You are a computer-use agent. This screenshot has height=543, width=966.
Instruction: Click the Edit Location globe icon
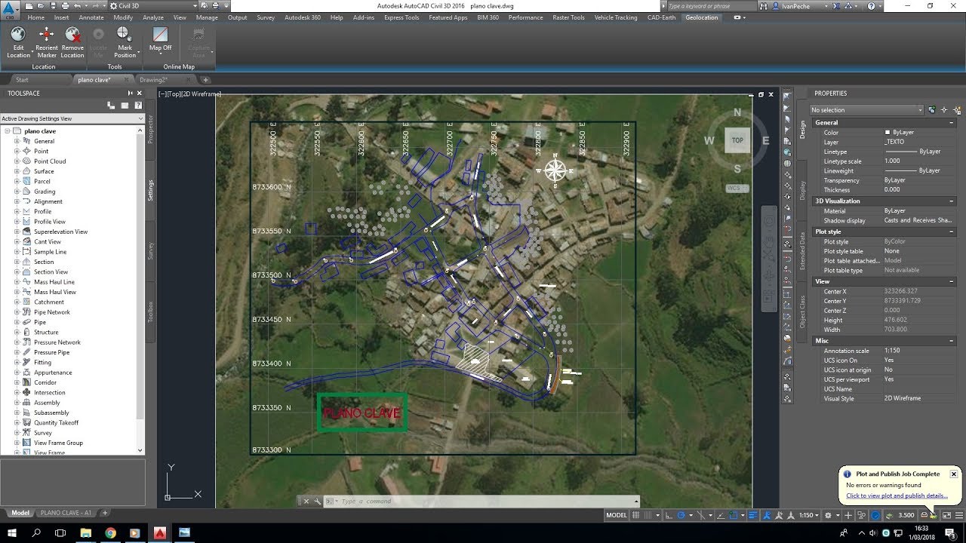coord(18,35)
